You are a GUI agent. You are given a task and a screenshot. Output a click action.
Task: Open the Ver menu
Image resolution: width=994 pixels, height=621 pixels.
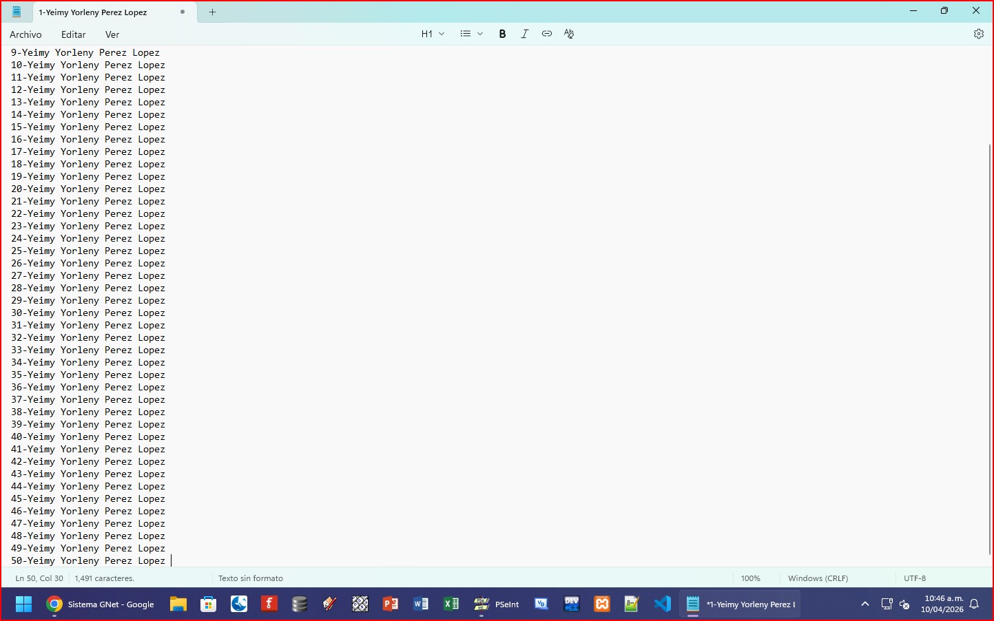[x=112, y=34]
